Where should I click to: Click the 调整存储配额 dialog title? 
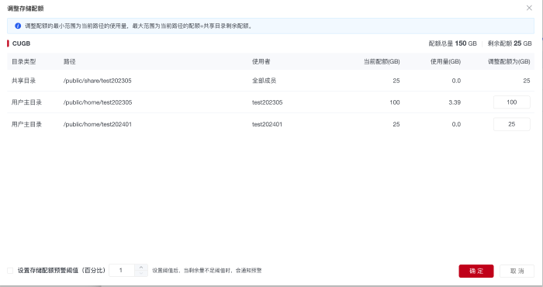point(26,9)
